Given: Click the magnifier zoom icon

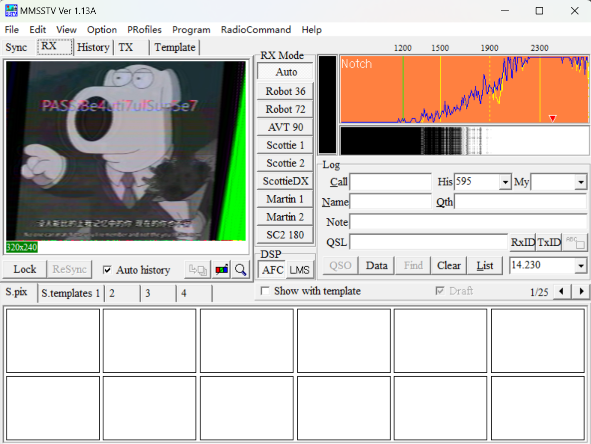Looking at the screenshot, I should pyautogui.click(x=240, y=270).
